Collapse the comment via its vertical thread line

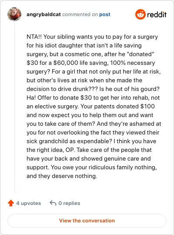14,107
